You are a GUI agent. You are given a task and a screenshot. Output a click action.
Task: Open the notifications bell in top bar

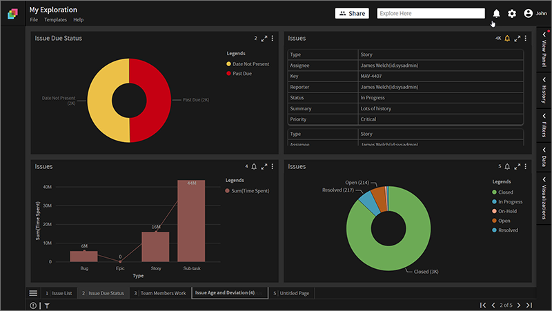point(496,13)
